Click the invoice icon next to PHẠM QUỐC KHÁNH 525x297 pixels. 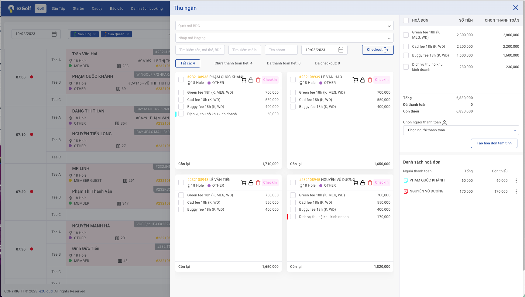click(406, 181)
